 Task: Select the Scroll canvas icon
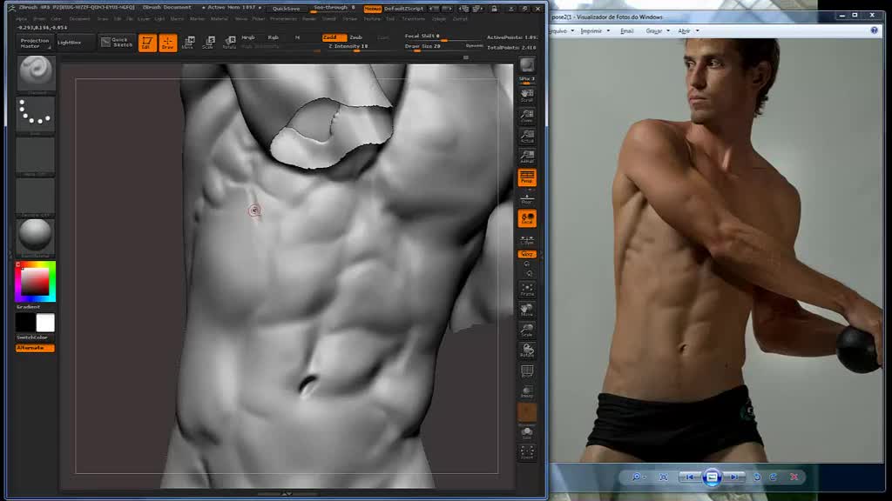(527, 94)
